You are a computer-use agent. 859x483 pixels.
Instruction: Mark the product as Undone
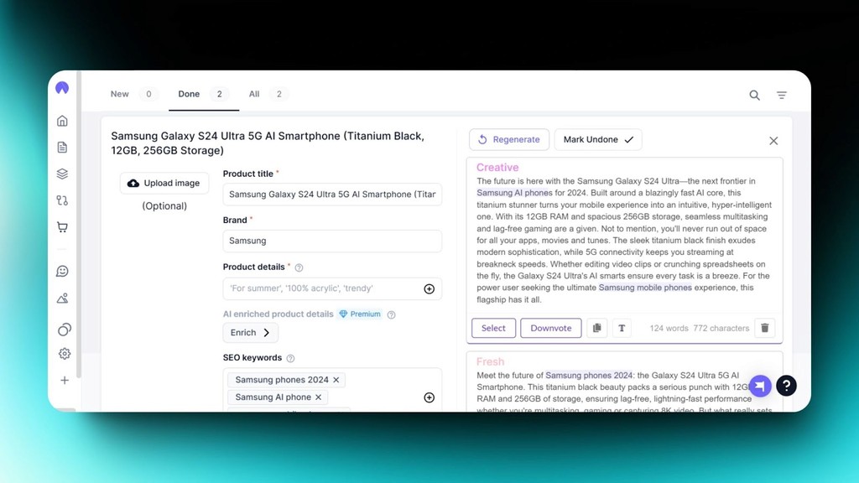click(x=598, y=139)
